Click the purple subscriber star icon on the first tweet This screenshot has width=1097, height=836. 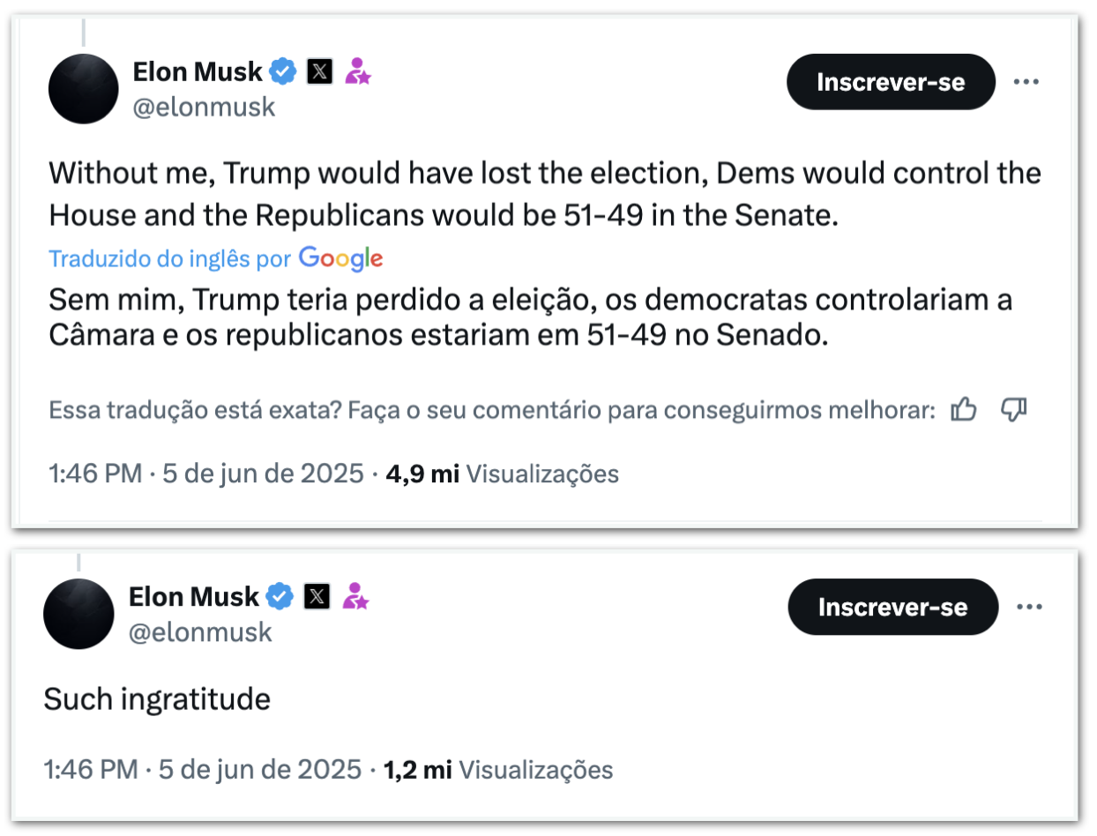pyautogui.click(x=357, y=71)
